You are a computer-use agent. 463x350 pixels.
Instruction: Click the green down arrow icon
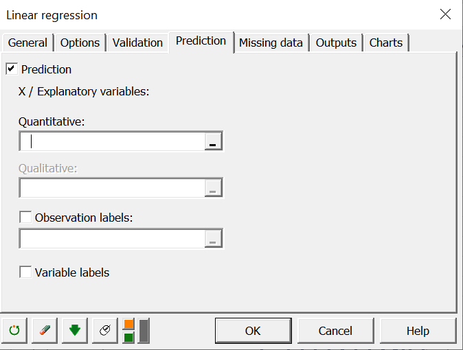coord(75,330)
